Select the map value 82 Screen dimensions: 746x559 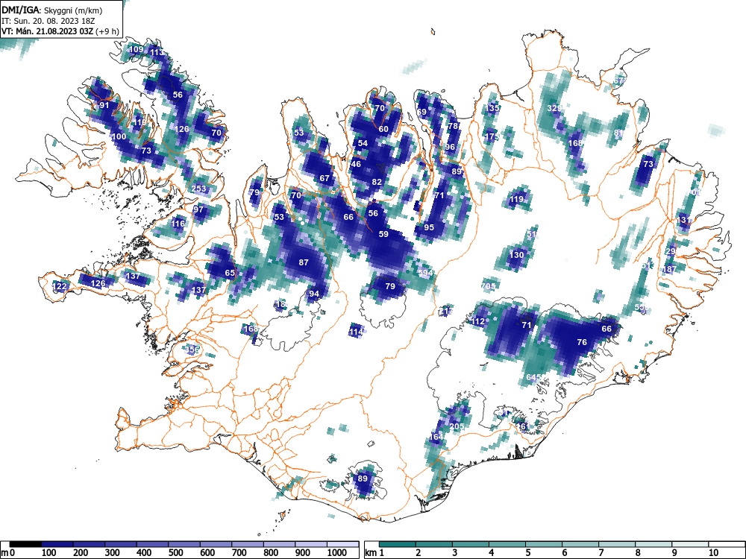point(377,182)
